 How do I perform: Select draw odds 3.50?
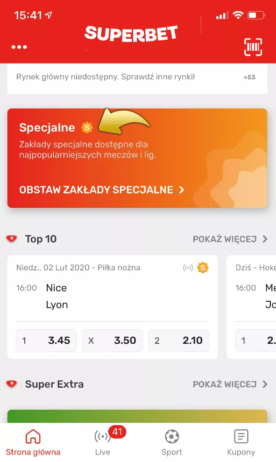point(113,341)
